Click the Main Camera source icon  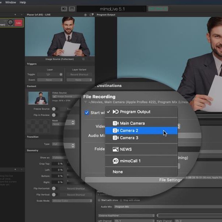point(115,123)
